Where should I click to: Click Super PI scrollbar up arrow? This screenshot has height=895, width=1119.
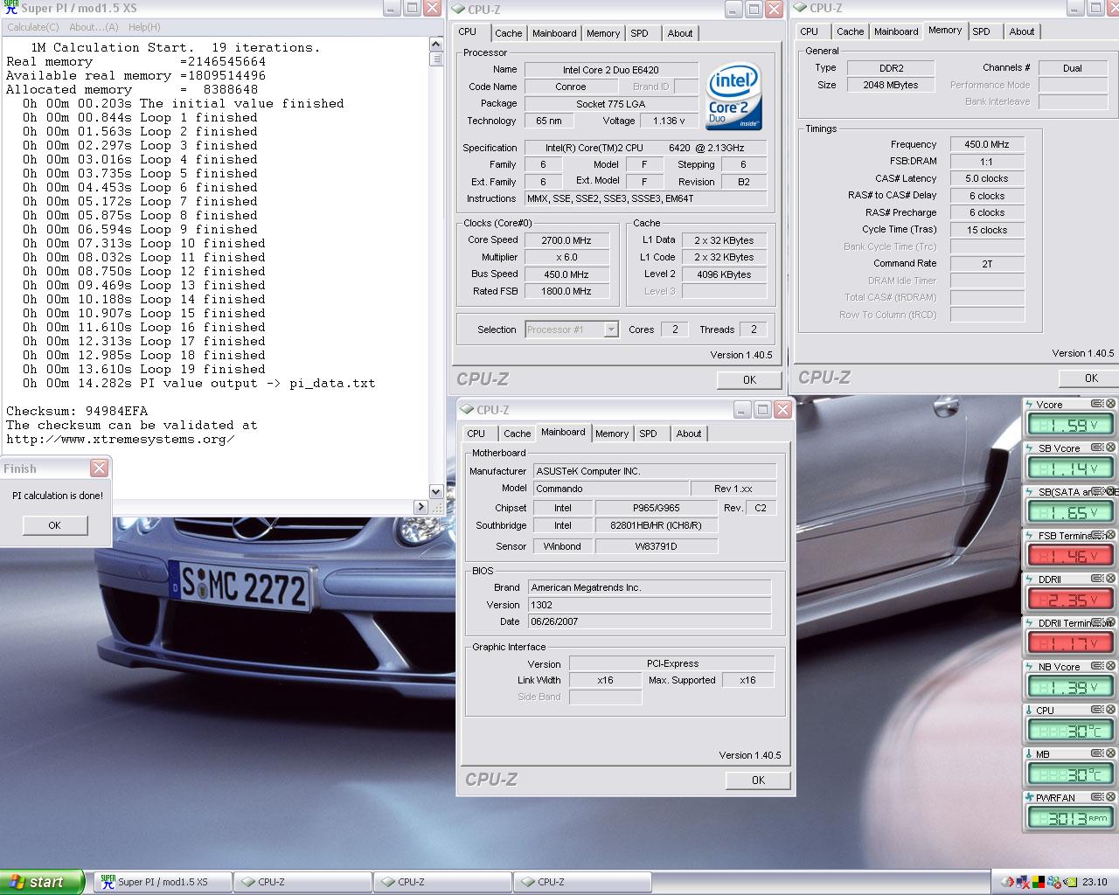point(436,44)
